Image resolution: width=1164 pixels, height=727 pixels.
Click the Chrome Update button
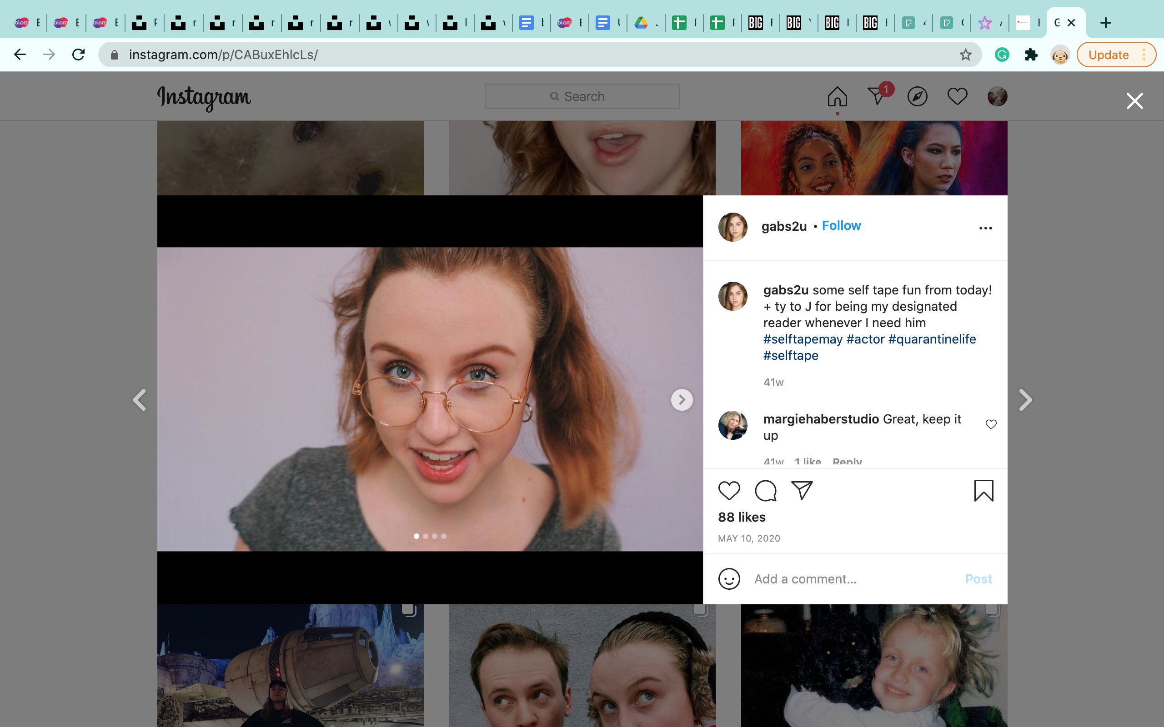point(1108,55)
